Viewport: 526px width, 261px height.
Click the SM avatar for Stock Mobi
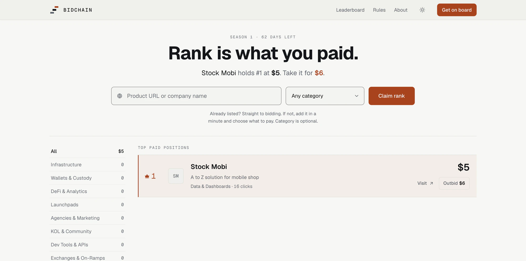pos(176,176)
